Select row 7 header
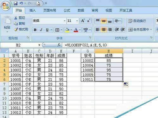The width and height of the screenshot is (158, 118). click(x=4, y=84)
